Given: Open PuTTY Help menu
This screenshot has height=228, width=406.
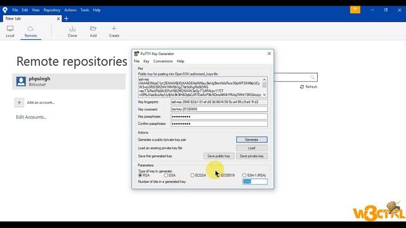Looking at the screenshot, I should pyautogui.click(x=180, y=61).
